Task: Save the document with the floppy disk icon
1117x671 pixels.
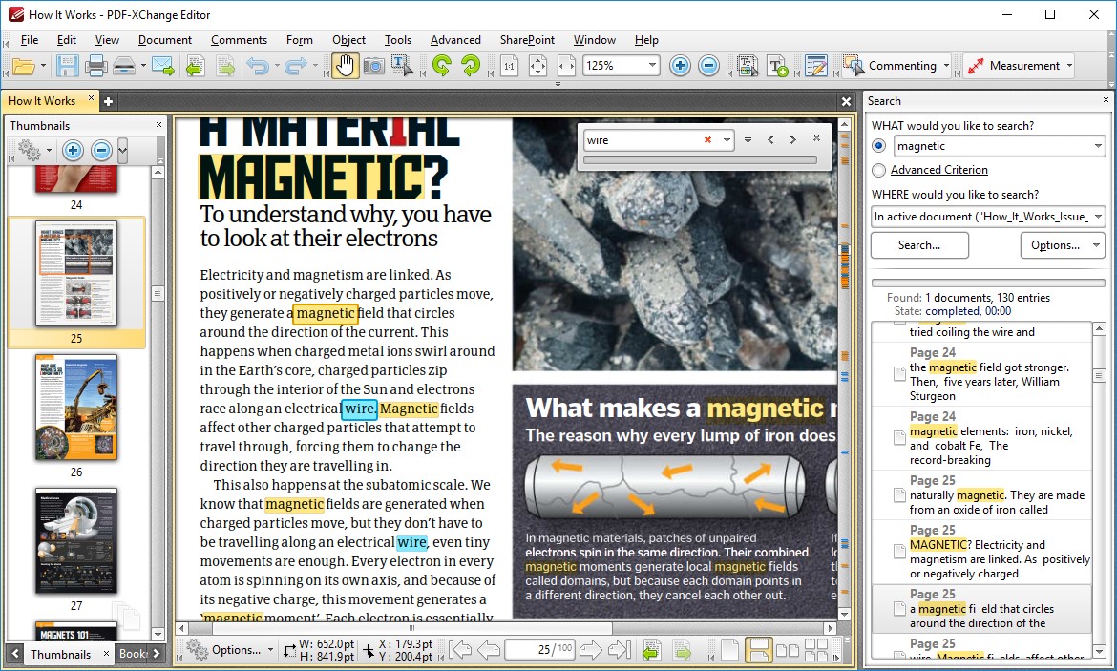Action: pos(67,66)
